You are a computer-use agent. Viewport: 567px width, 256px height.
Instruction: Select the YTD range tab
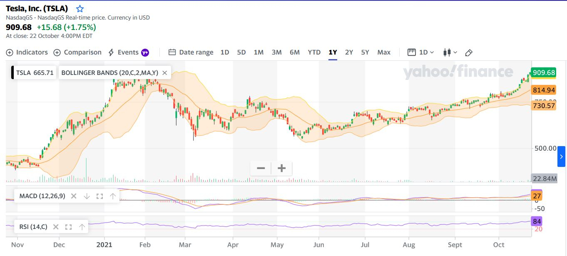[x=314, y=52]
